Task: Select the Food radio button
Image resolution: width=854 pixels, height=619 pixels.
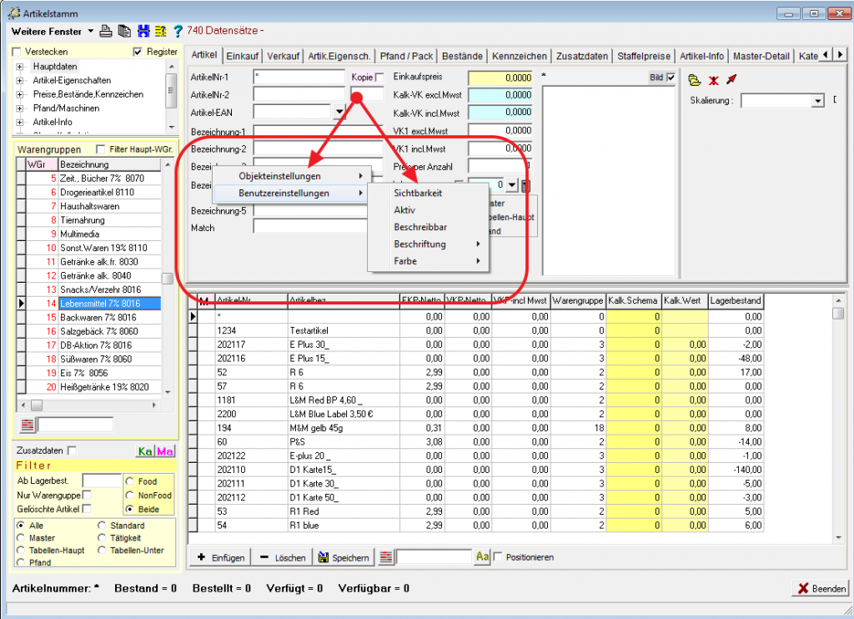Action: coord(129,481)
